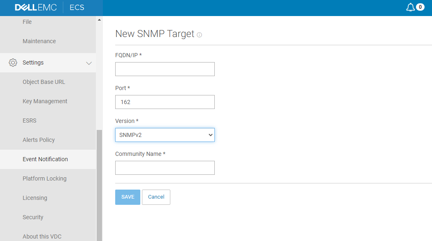Open the Security settings page
This screenshot has width=432, height=241.
[33, 217]
